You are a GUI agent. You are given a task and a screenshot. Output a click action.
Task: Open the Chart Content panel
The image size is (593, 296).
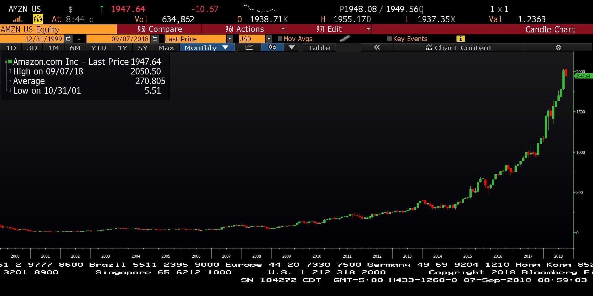(459, 48)
